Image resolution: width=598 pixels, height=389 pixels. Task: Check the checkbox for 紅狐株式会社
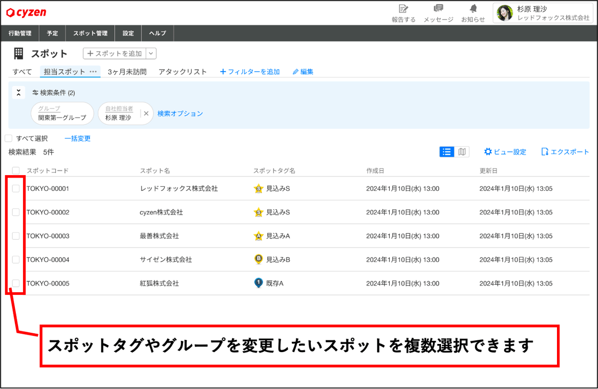pyautogui.click(x=16, y=283)
